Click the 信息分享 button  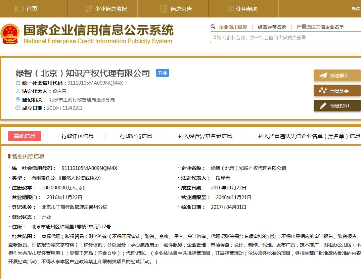click(337, 90)
